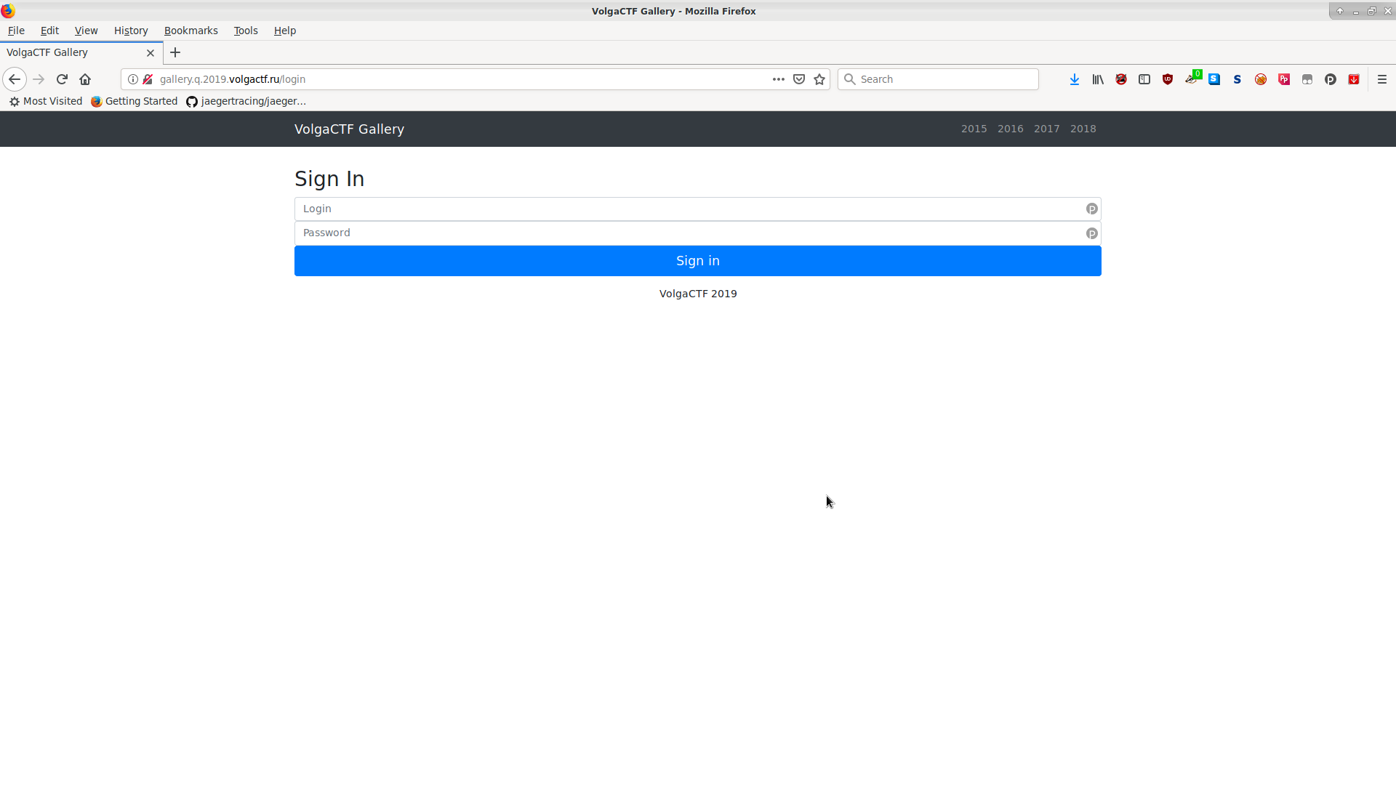This screenshot has width=1396, height=785.
Task: Open the Firefox Library icon
Action: [1098, 79]
